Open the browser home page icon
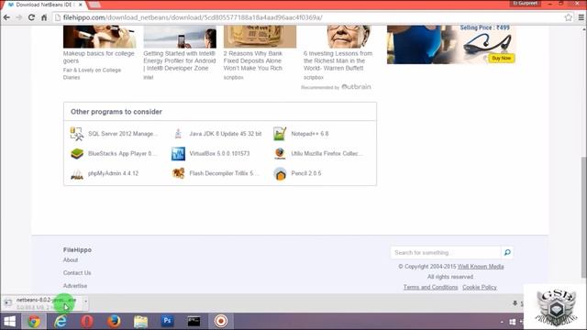Viewport: 587px width, 330px height. tap(44, 17)
